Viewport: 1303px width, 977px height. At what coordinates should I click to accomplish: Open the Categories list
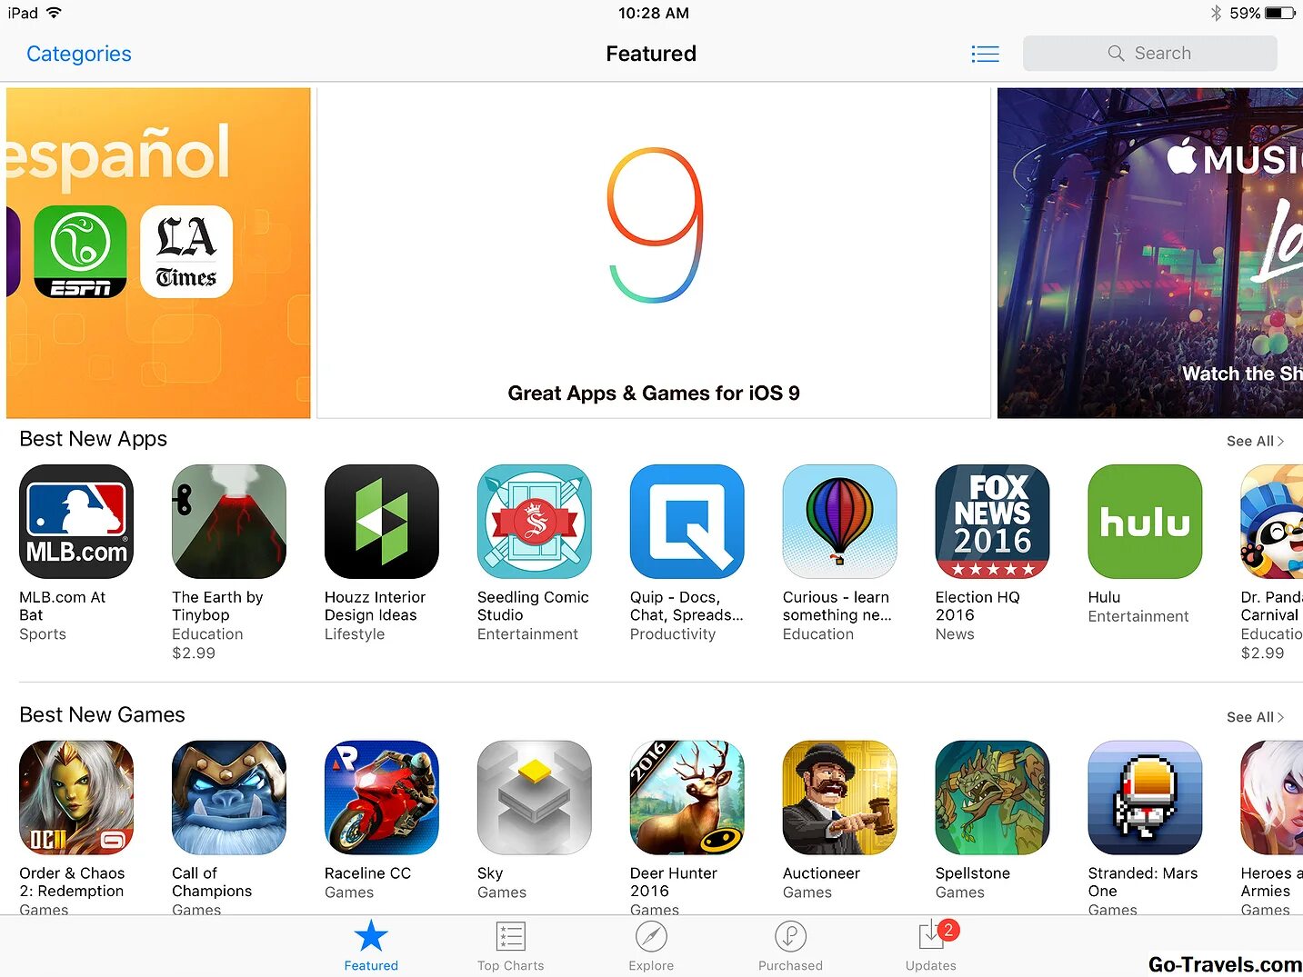[79, 54]
